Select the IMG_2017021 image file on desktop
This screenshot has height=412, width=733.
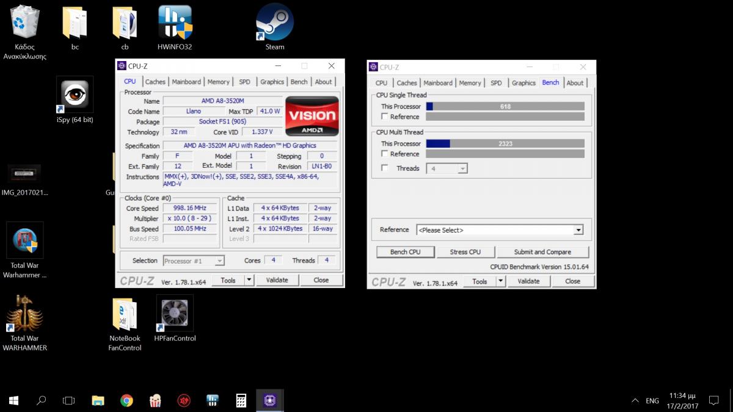[24, 180]
